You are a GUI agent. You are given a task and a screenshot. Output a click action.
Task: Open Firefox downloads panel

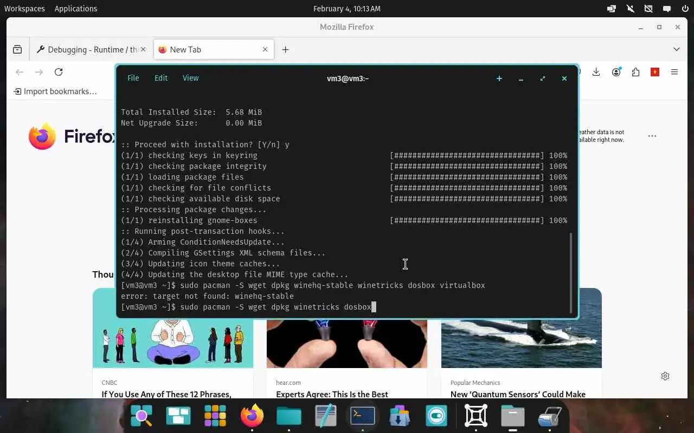(x=596, y=72)
